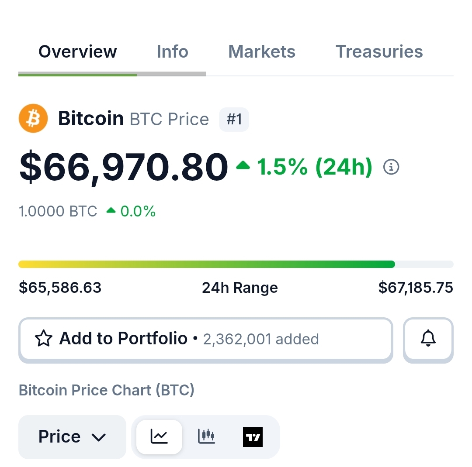
Task: Switch to line chart view
Action: tap(159, 436)
